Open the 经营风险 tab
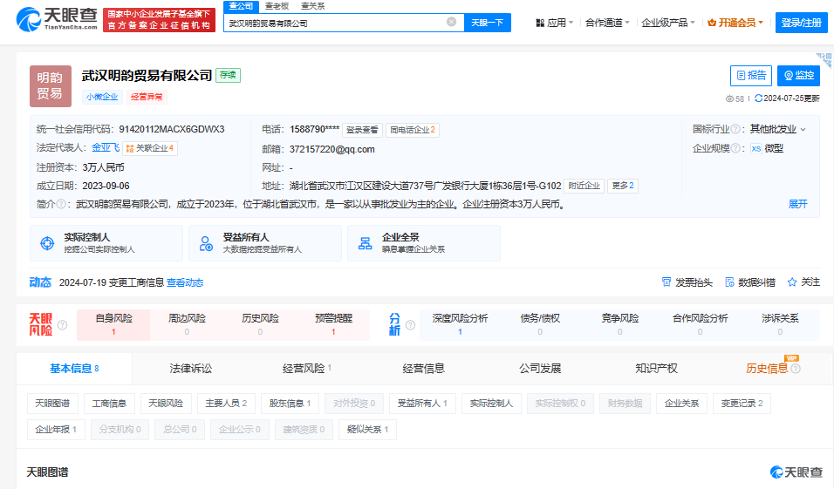The width and height of the screenshot is (834, 489). 307,369
